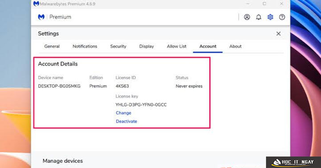This screenshot has height=168, width=321.
Task: Minimize the Malwarebytes window
Action: [248, 4]
